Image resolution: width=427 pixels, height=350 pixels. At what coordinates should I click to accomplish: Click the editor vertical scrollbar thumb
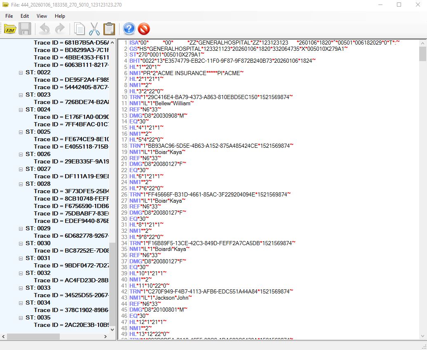(x=422, y=54)
